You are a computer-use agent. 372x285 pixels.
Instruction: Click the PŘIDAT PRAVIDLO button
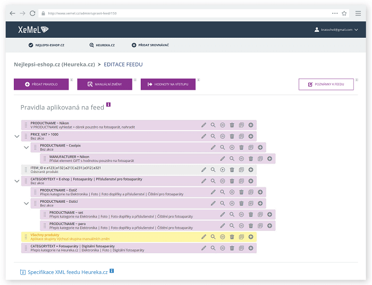[41, 84]
